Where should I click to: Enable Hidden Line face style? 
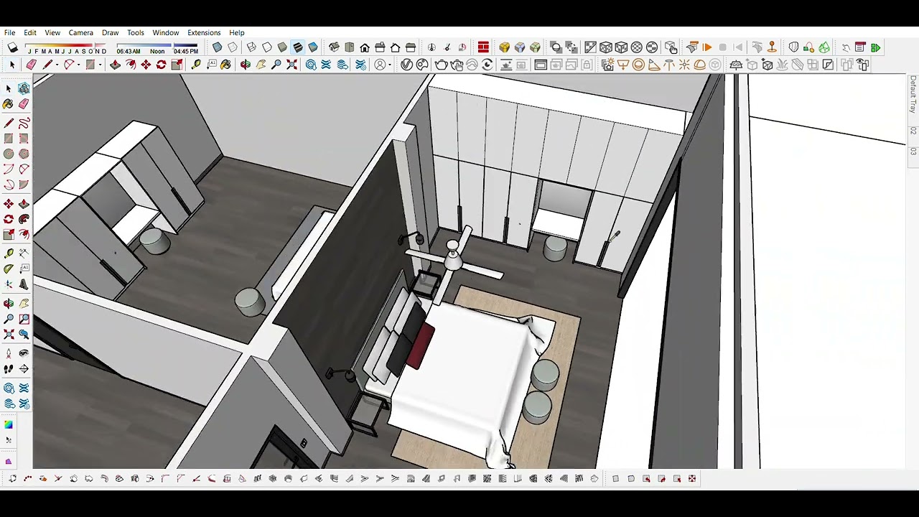pos(266,47)
